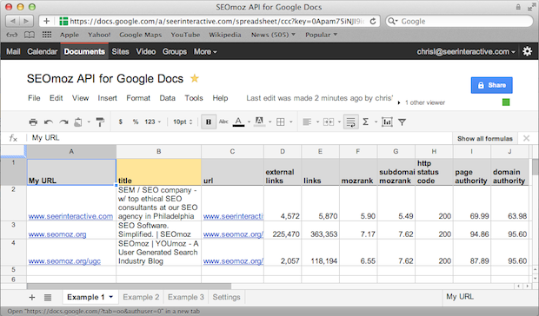Open the More dropdown in Google bar
This screenshot has width=539, height=316.
tap(205, 51)
